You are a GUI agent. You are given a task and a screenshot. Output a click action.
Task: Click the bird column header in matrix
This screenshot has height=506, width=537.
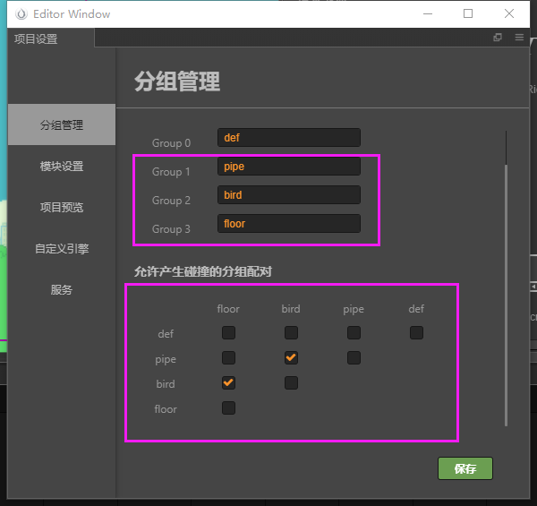[291, 309]
